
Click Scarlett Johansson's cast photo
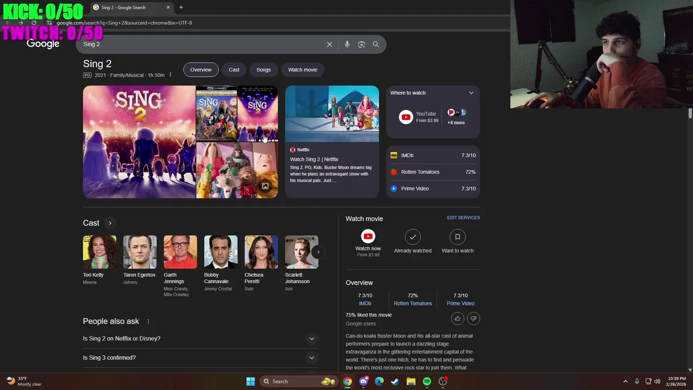tap(302, 252)
